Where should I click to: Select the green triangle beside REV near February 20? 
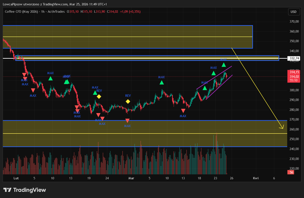(95, 93)
